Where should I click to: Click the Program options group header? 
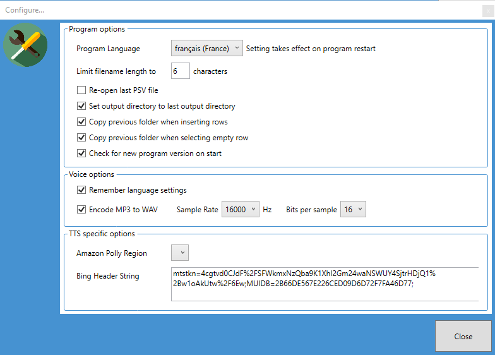pos(97,29)
